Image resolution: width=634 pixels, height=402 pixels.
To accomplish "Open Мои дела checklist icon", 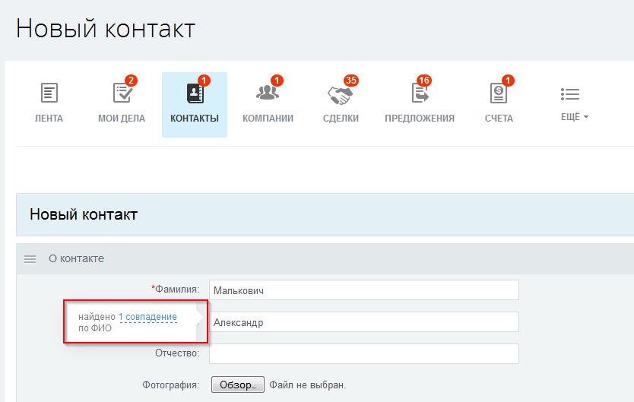I will click(x=122, y=93).
